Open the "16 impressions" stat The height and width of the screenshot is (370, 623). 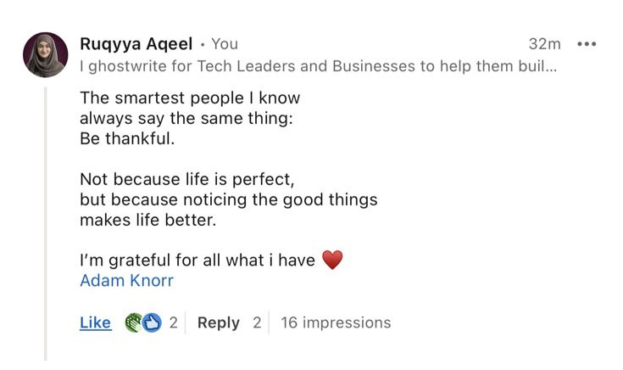[x=336, y=322]
